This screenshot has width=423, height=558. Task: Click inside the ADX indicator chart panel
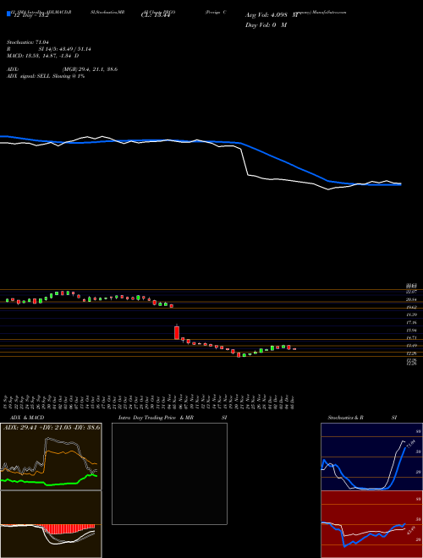click(51, 457)
